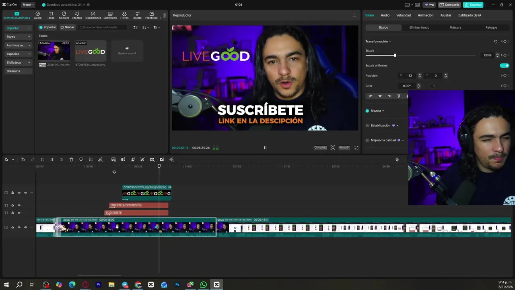Open the full-screen player view

click(356, 148)
